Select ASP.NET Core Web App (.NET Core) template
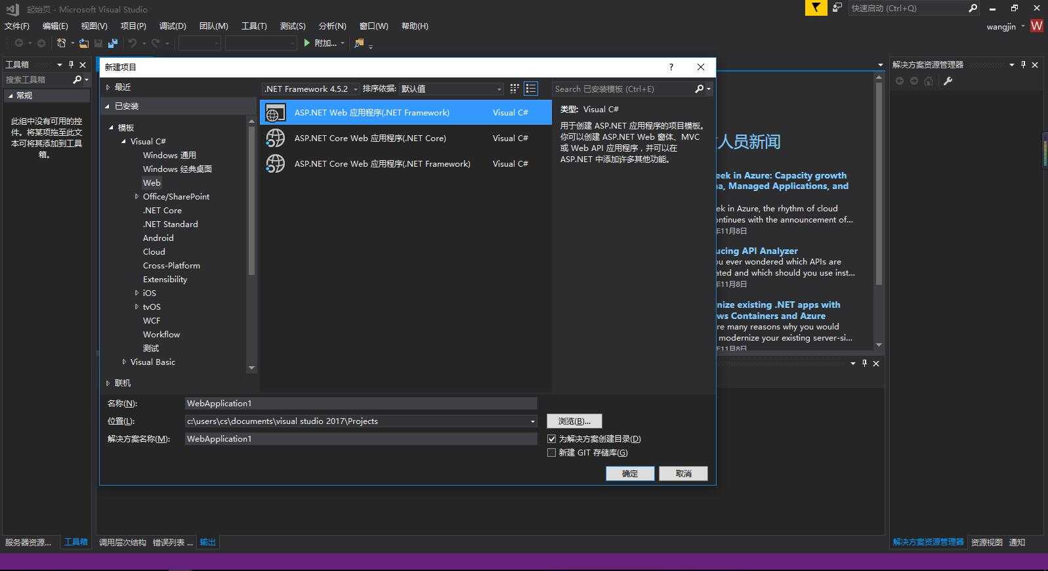This screenshot has width=1048, height=571. [406, 138]
